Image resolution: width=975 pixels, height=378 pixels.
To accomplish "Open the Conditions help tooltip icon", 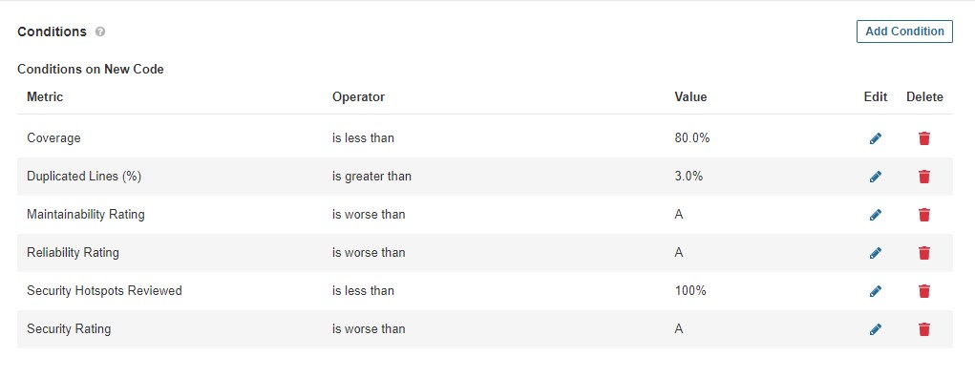I will pyautogui.click(x=100, y=31).
